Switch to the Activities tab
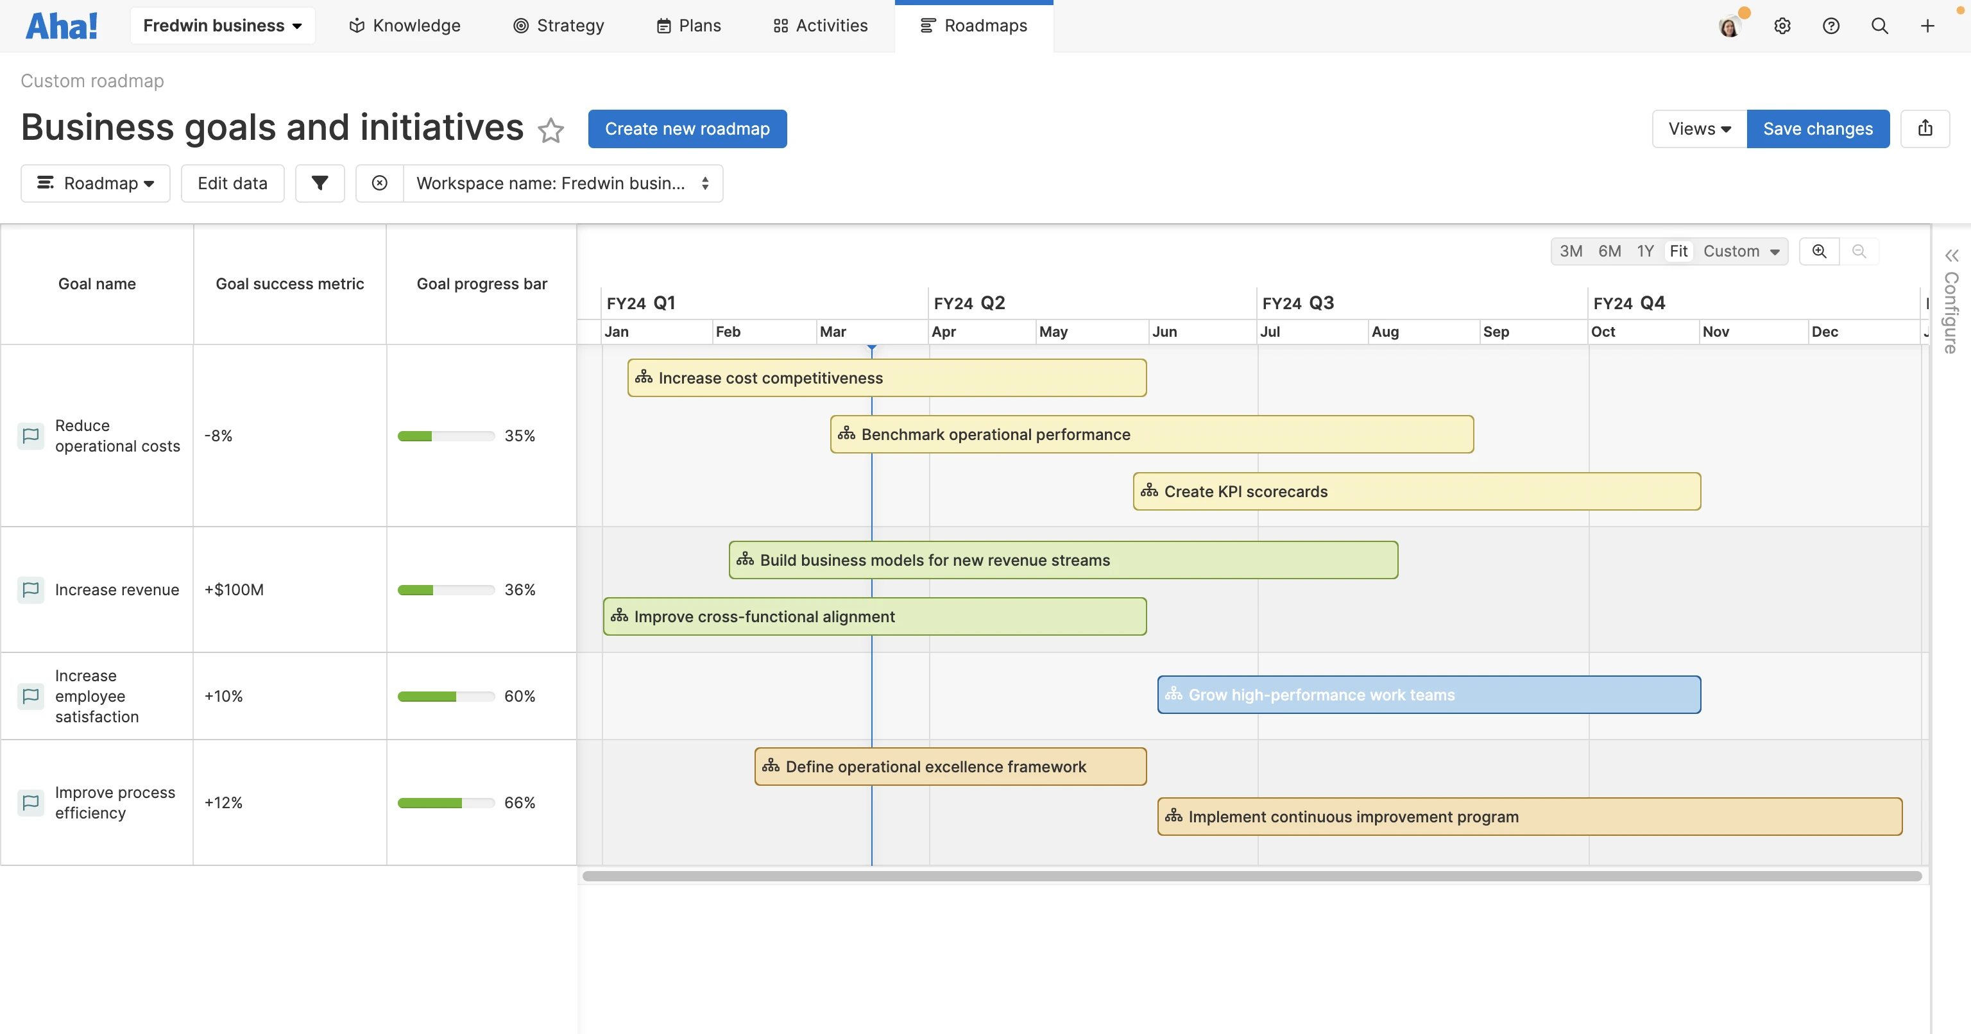The height and width of the screenshot is (1034, 1971). 820,25
